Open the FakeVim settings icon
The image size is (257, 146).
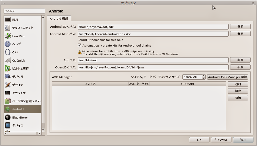coord(8,36)
